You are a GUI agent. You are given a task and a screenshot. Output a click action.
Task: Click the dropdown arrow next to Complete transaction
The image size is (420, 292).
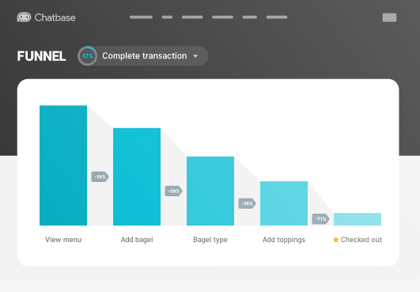point(195,56)
